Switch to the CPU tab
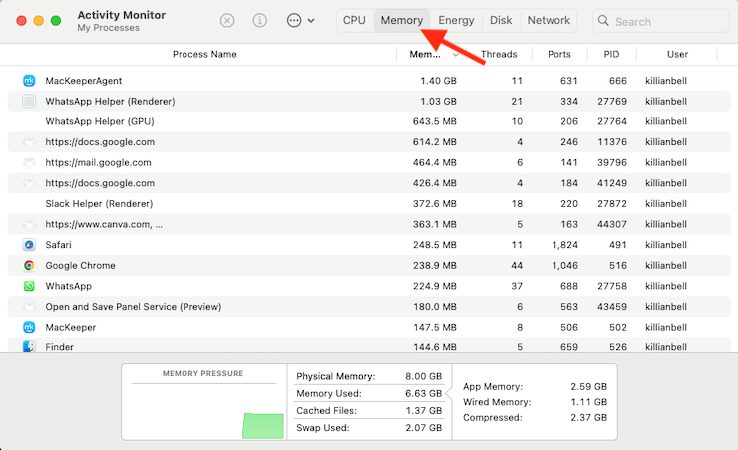 (x=354, y=20)
